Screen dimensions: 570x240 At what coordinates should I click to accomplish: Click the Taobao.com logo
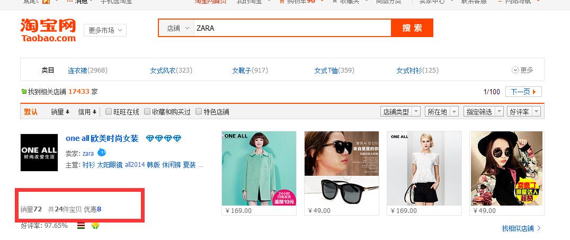pos(48,30)
